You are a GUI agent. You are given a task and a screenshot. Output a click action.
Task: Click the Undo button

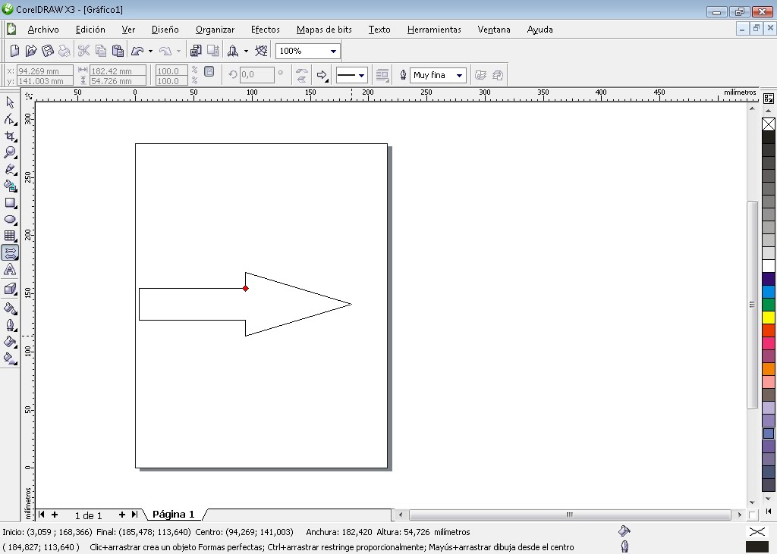pyautogui.click(x=137, y=50)
